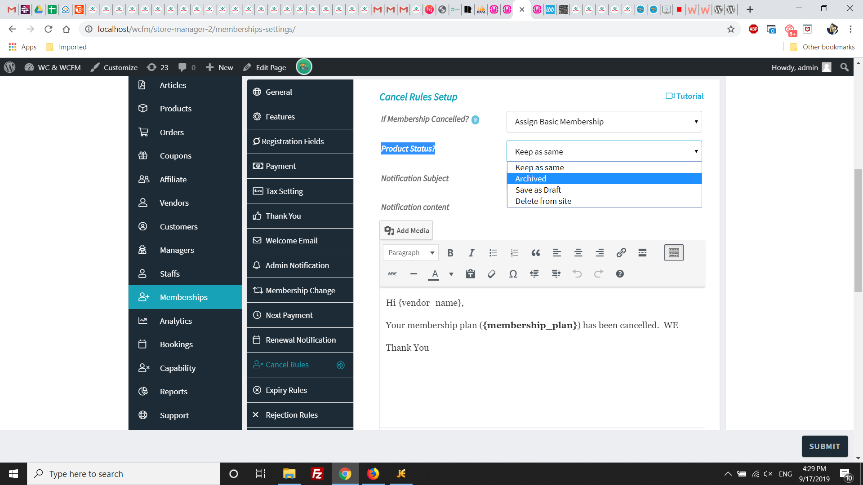
Task: Click the page vertical scrollbar
Action: [858, 231]
